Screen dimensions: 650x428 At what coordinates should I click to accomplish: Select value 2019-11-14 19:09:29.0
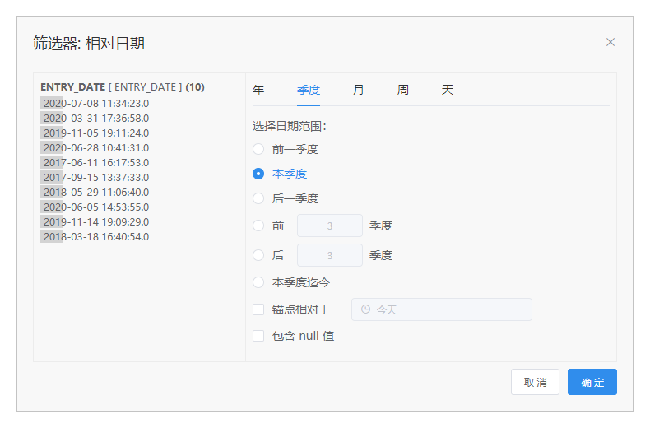[x=96, y=222]
